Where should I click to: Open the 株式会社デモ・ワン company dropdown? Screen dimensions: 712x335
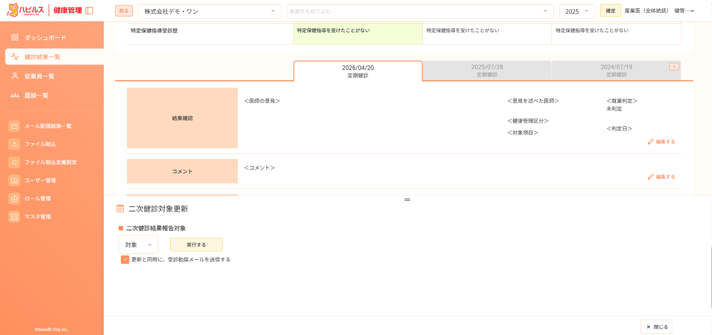click(x=209, y=11)
